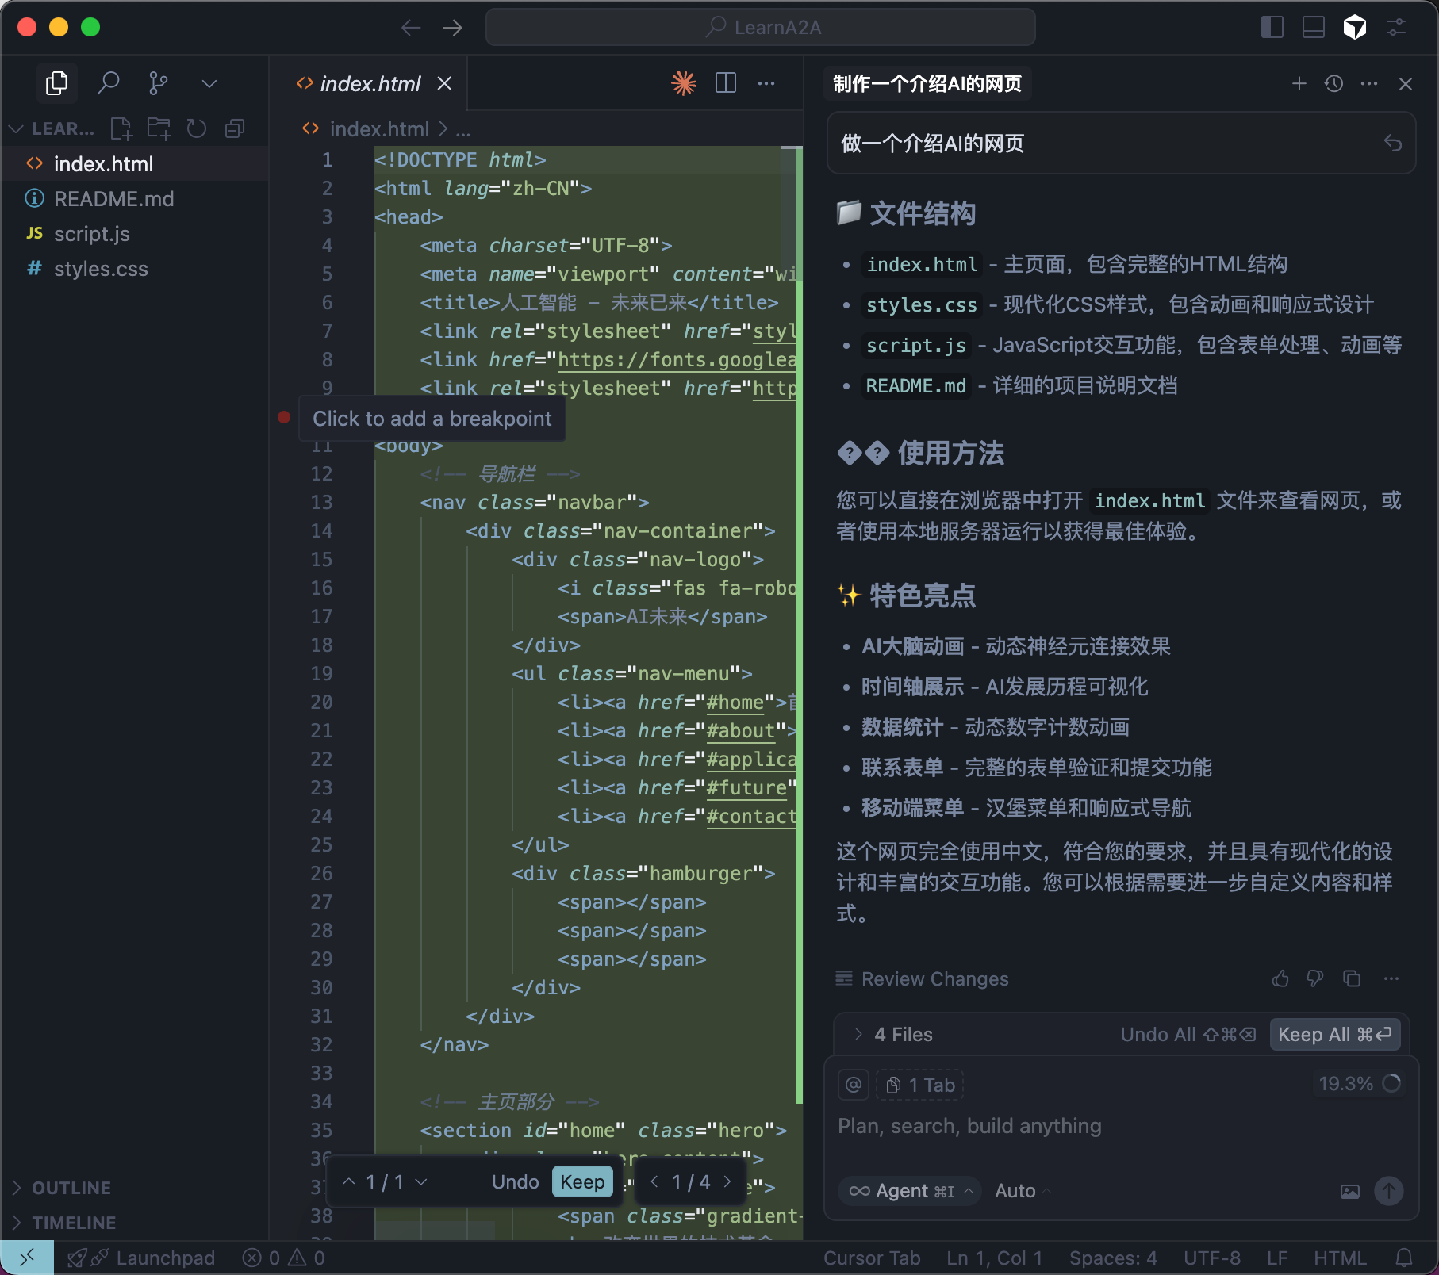Click the copy response icon
This screenshot has height=1275, width=1439.
pos(1352,978)
